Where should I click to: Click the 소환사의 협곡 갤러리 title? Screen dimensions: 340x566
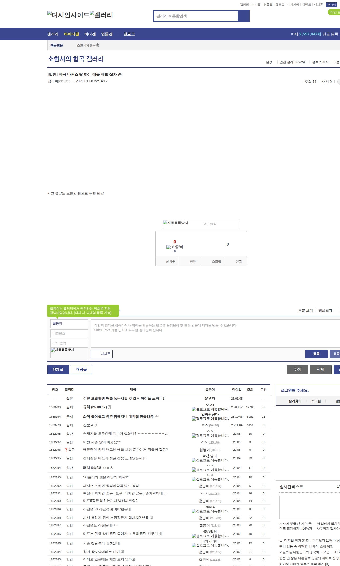pyautogui.click(x=76, y=59)
